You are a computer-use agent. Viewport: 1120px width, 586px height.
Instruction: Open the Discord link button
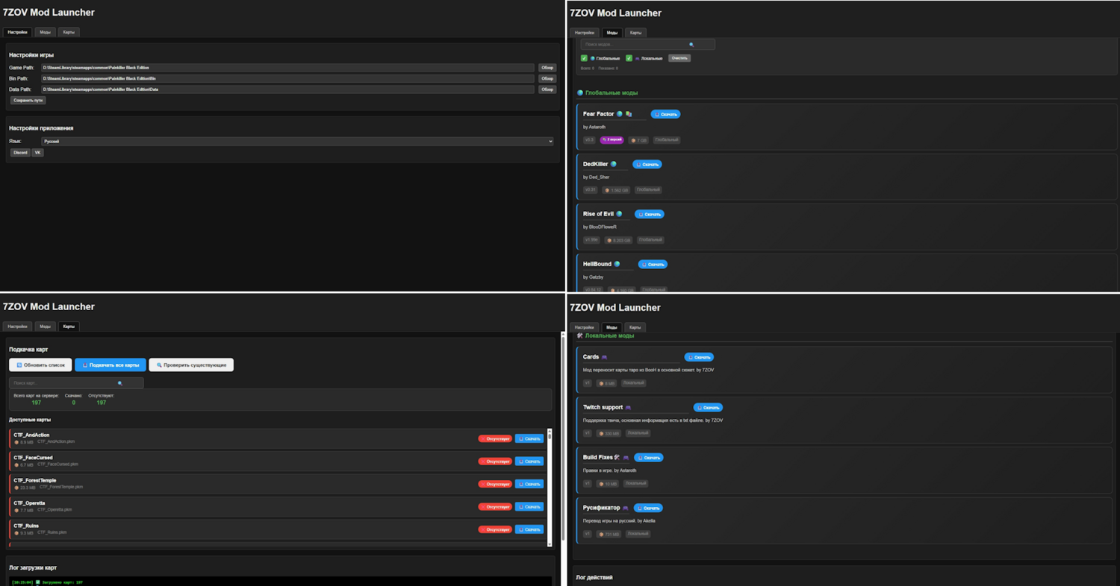pos(20,153)
